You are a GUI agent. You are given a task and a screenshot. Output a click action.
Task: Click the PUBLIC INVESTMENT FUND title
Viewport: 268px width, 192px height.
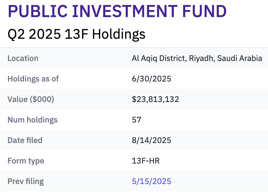[x=117, y=11]
